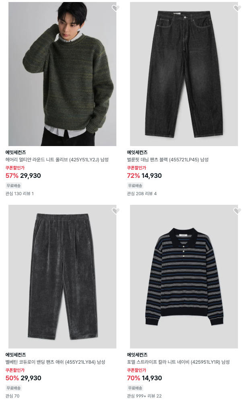The height and width of the screenshot is (404, 244).
Task: Toggle wishlist heart on striped collar knit
Action: click(x=237, y=211)
